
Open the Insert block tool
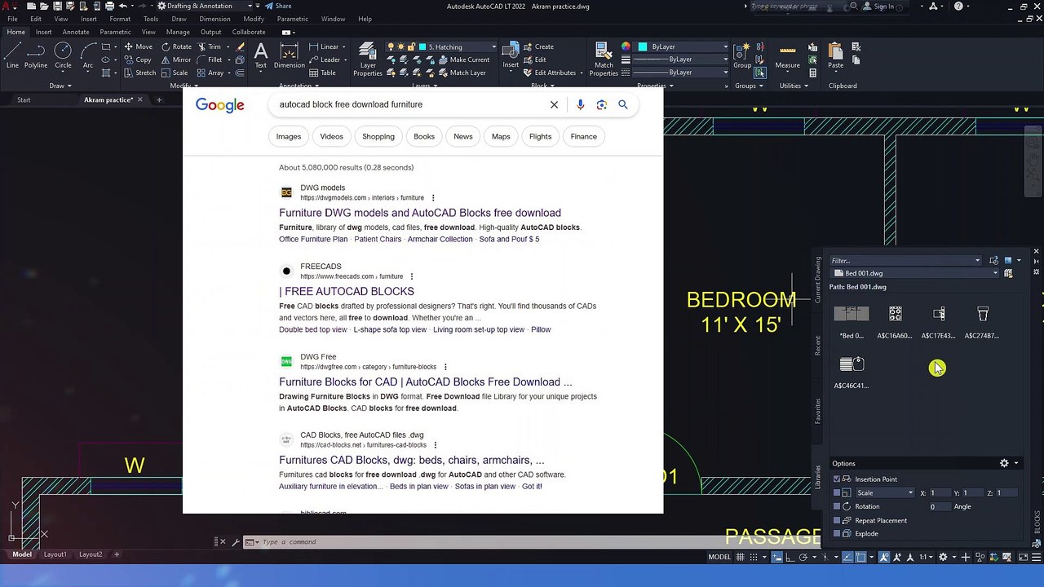pyautogui.click(x=511, y=55)
